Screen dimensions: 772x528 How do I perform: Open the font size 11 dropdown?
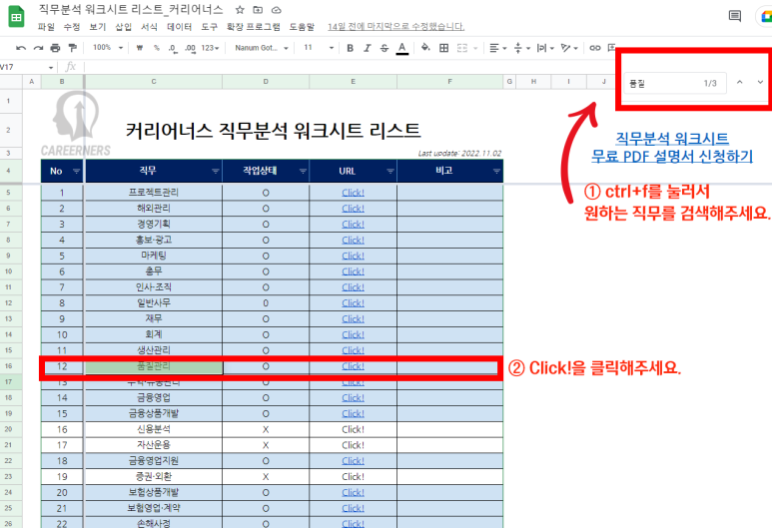(319, 48)
